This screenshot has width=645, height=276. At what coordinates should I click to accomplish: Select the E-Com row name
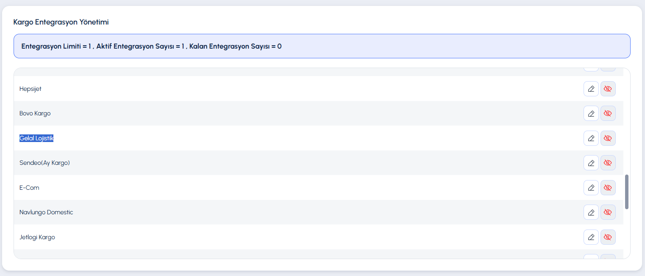click(29, 188)
